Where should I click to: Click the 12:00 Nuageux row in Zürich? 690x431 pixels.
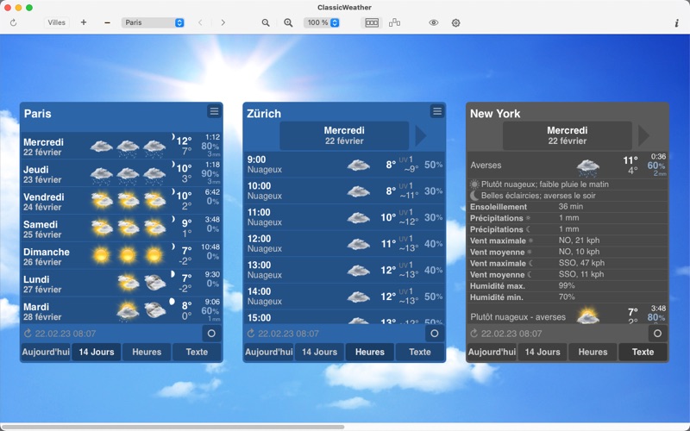[x=344, y=244]
